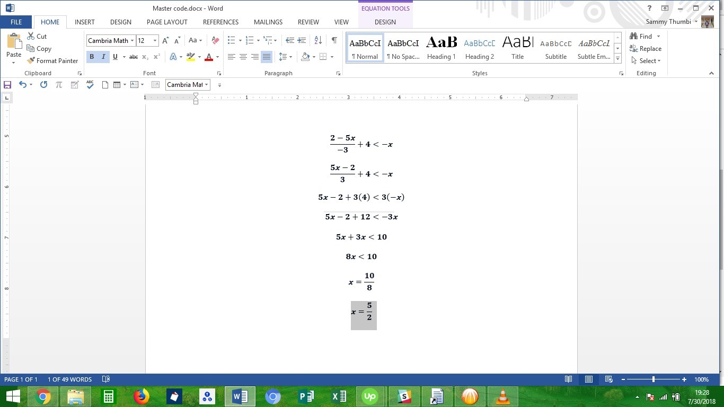
Task: Toggle Italic formatting
Action: point(103,57)
